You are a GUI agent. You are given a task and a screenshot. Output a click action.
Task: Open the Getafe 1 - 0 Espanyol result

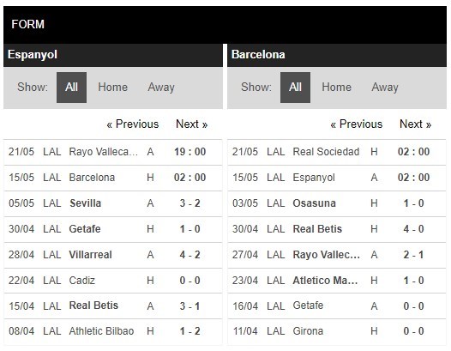pyautogui.click(x=113, y=229)
